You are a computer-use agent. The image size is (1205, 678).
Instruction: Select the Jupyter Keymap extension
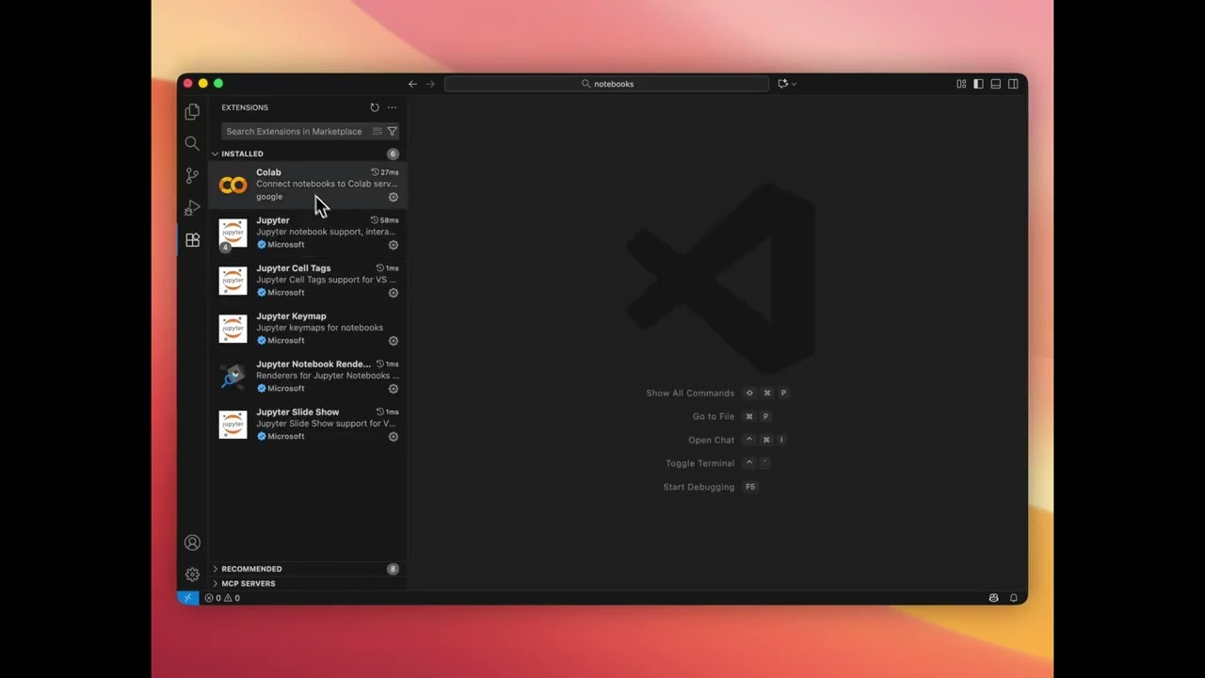tap(308, 329)
